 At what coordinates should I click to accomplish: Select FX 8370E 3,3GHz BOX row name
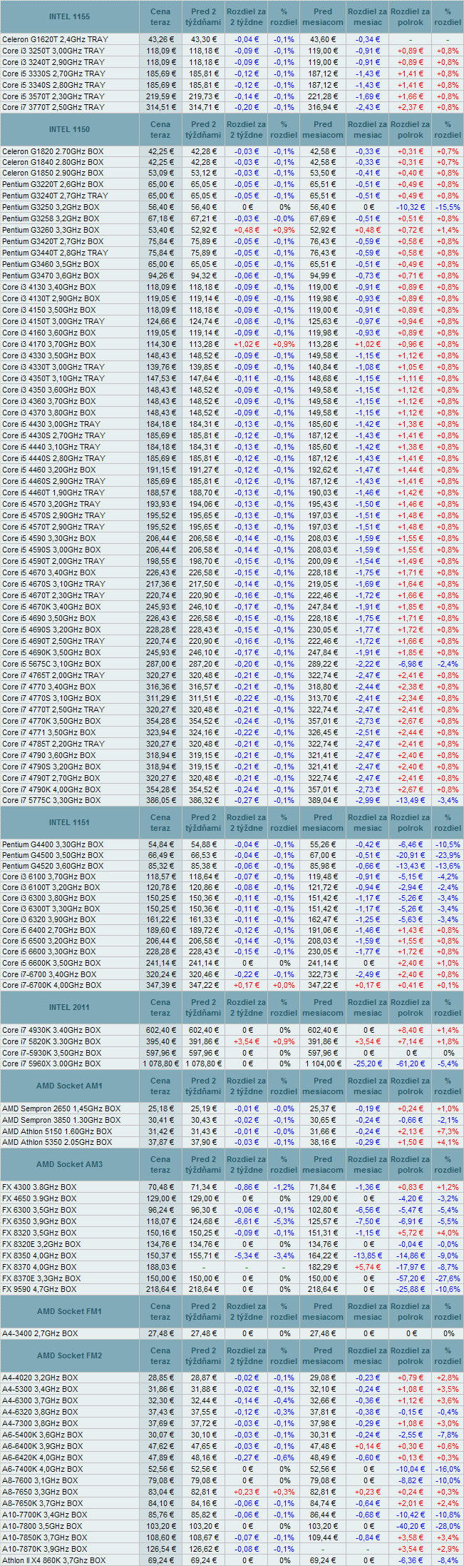click(x=41, y=1278)
